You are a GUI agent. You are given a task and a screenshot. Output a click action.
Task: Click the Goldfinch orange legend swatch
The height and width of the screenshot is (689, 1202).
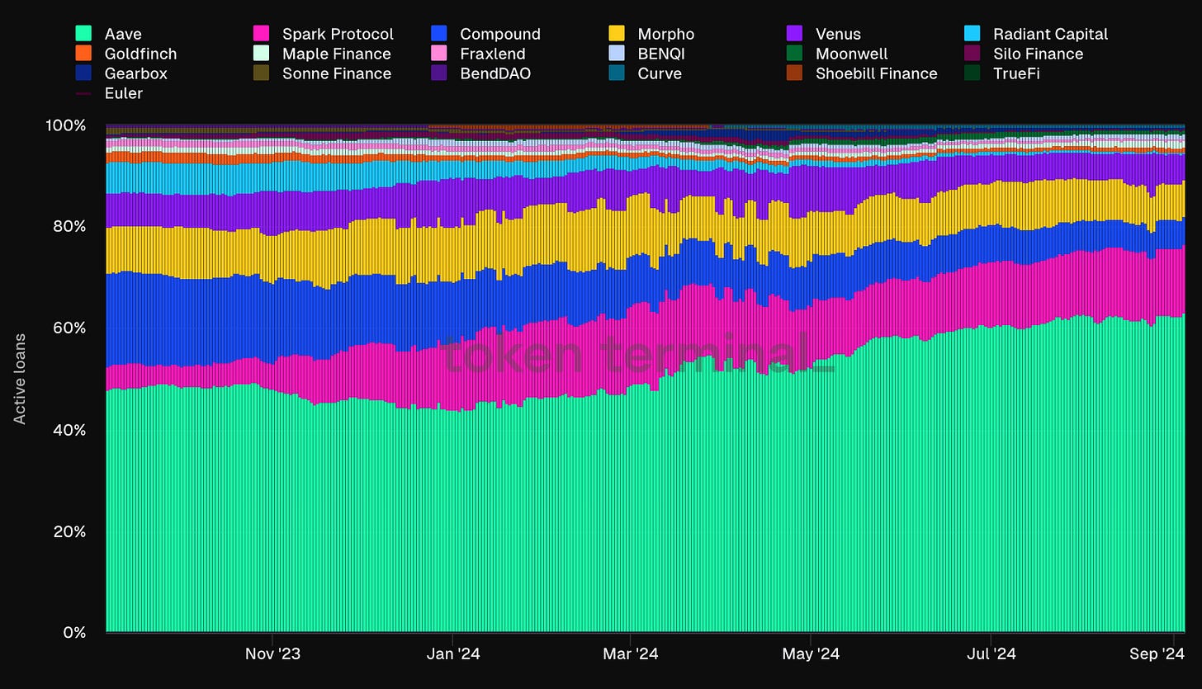[x=83, y=54]
